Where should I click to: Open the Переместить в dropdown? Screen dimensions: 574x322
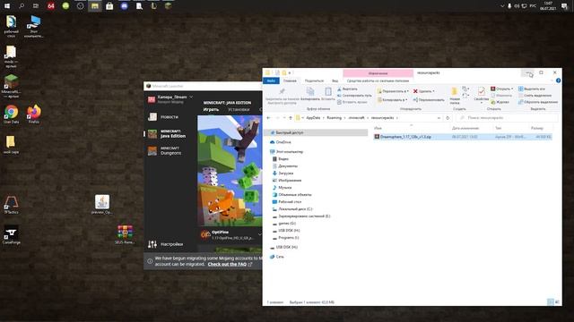pos(393,91)
